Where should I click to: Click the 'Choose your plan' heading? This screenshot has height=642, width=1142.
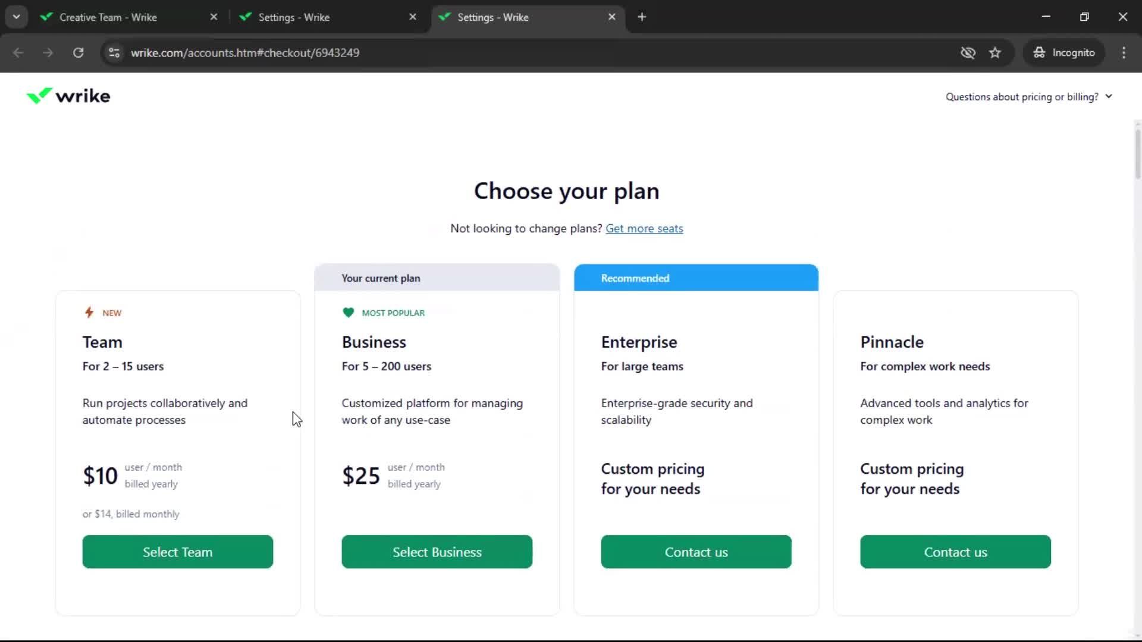tap(567, 191)
